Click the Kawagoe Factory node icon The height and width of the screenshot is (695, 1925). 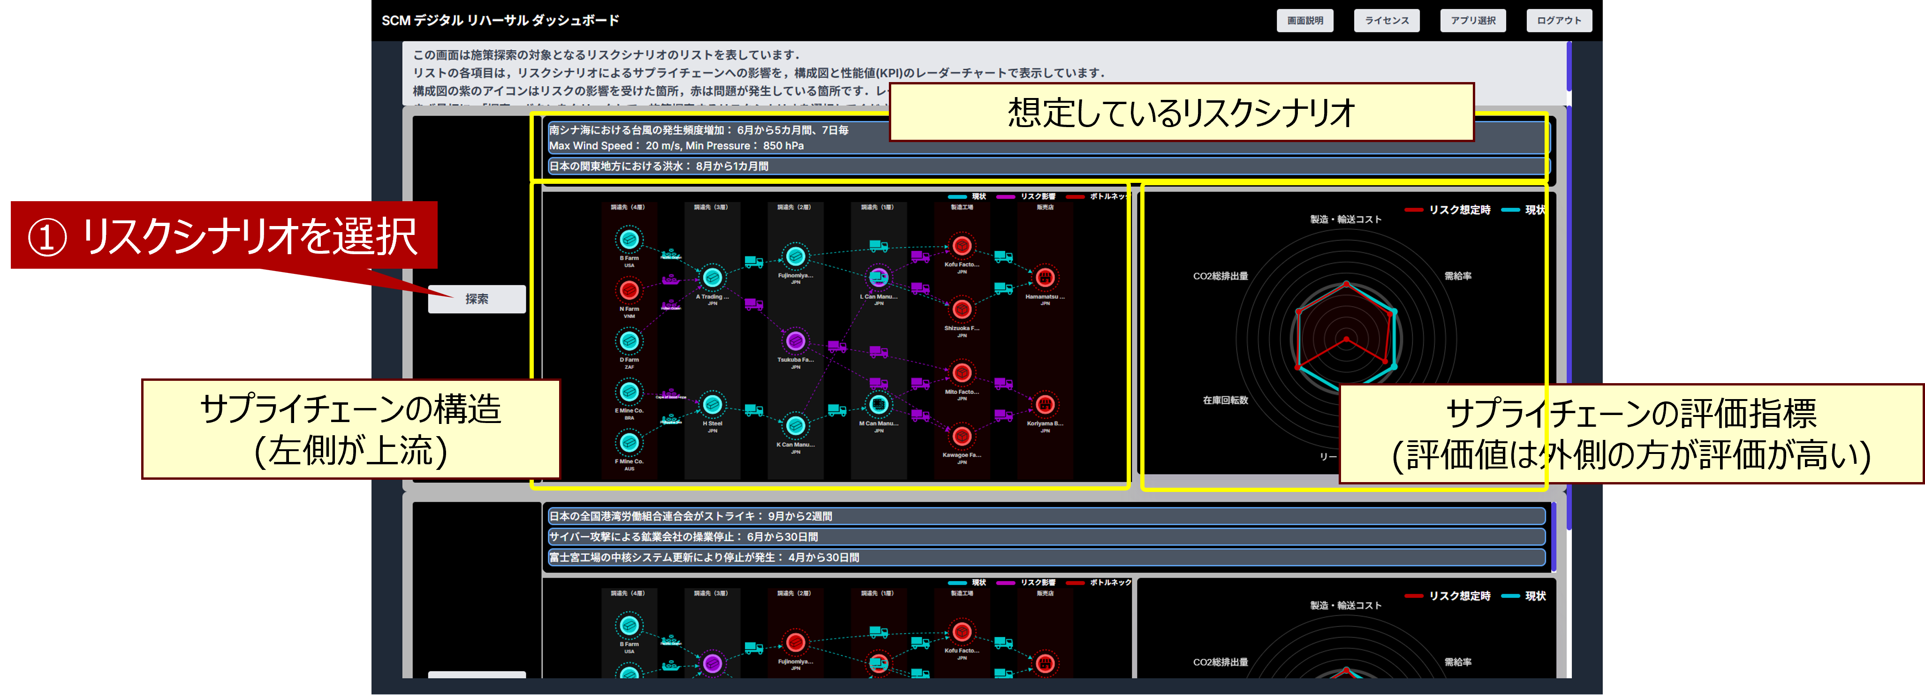pos(962,437)
